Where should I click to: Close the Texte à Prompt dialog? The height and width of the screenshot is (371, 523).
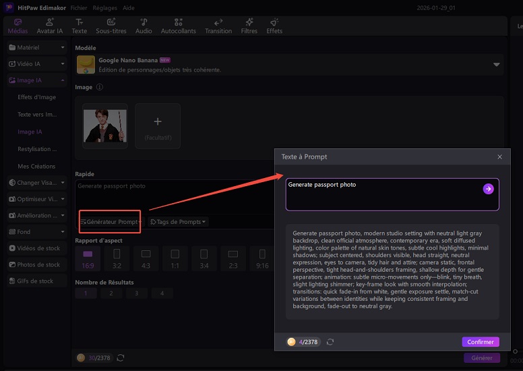[499, 156]
